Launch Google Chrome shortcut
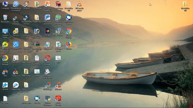 click(x=69, y=33)
